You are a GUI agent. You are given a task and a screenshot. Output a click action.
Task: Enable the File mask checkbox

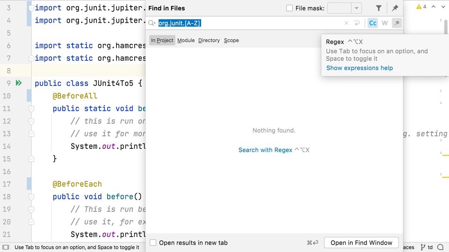290,8
